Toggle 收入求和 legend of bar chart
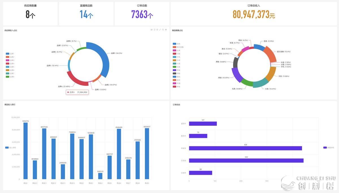 (x=11, y=148)
